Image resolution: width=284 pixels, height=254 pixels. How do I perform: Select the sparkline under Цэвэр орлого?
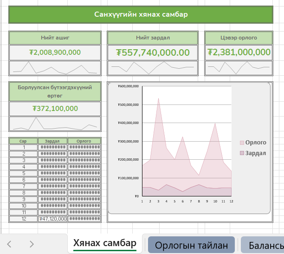click(x=239, y=68)
